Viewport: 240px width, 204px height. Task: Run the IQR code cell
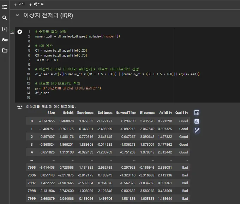(20, 32)
